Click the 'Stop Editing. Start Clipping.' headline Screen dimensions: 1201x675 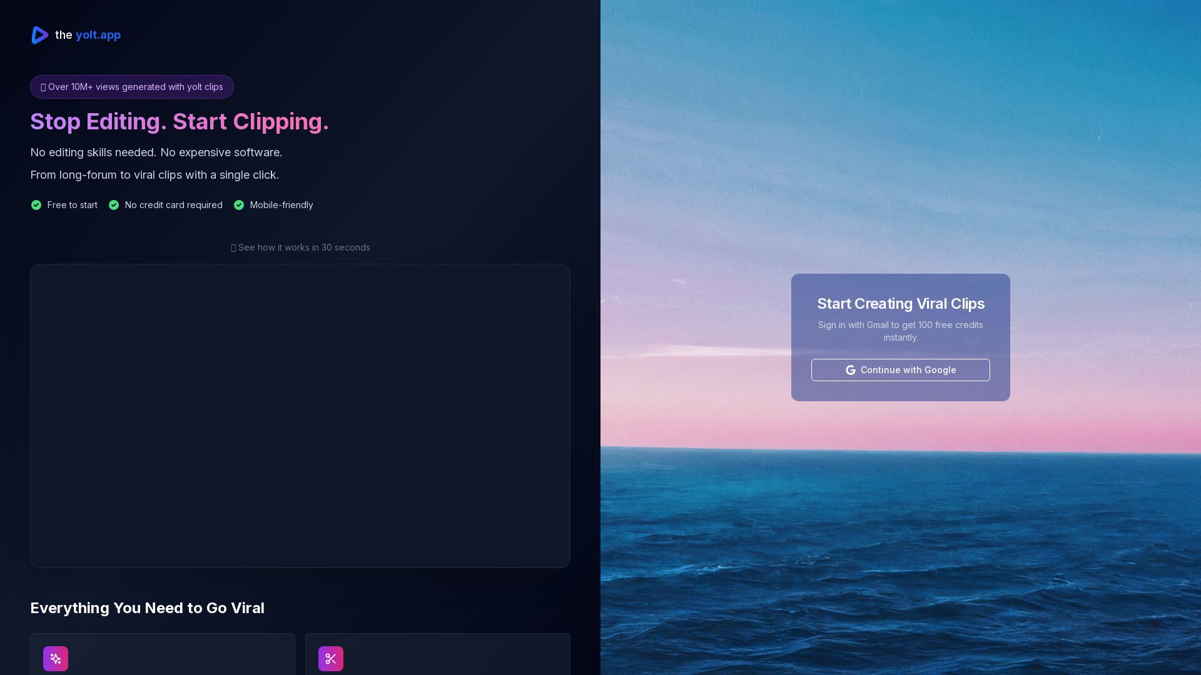(180, 121)
